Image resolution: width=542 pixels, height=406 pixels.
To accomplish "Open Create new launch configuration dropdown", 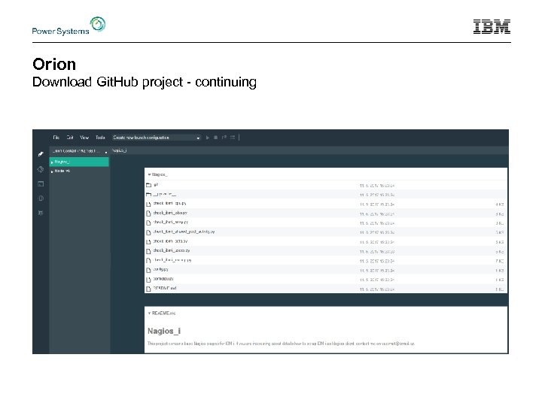I will click(157, 138).
